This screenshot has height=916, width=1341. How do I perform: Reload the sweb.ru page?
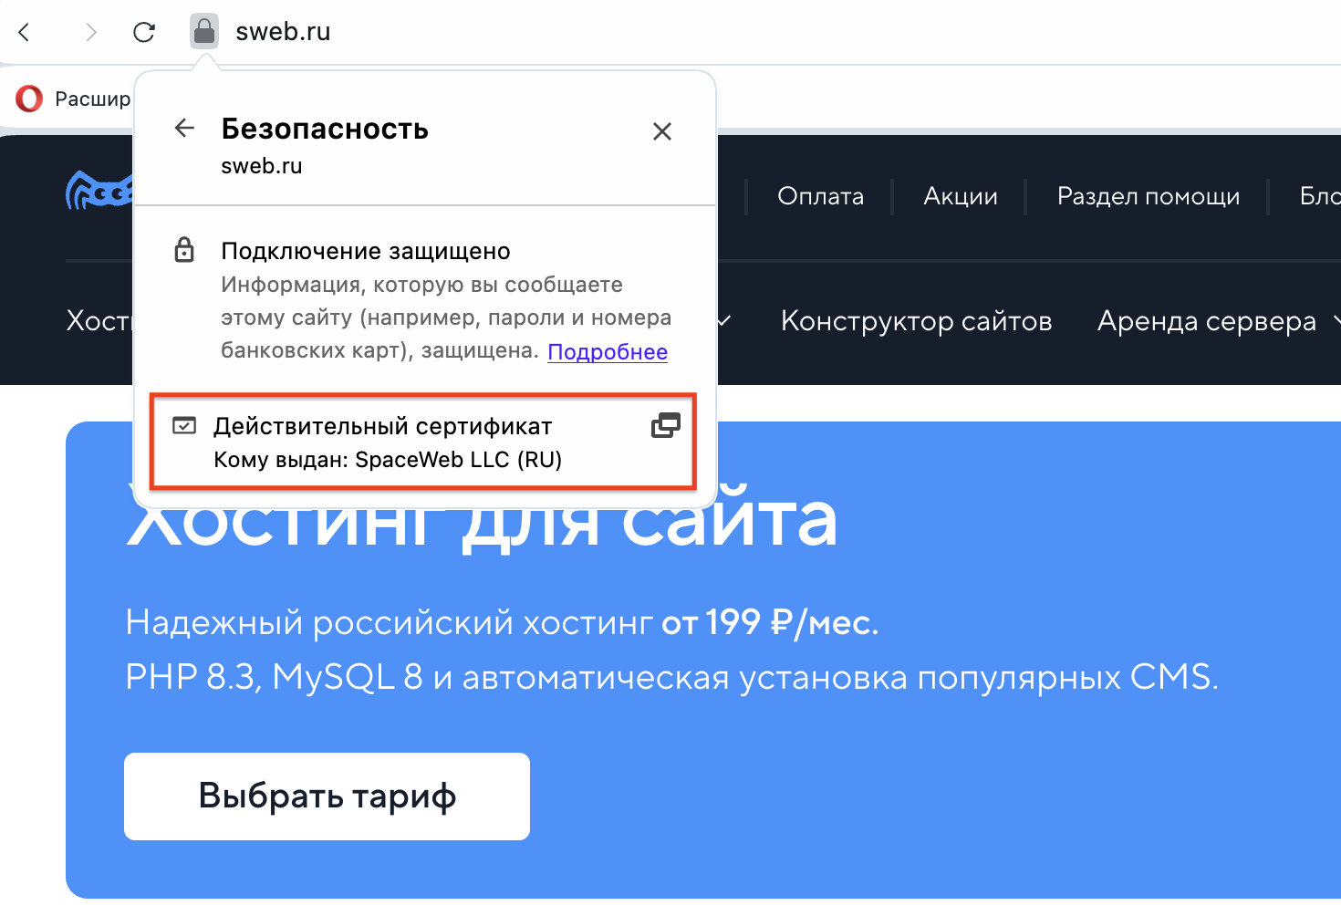pyautogui.click(x=144, y=32)
